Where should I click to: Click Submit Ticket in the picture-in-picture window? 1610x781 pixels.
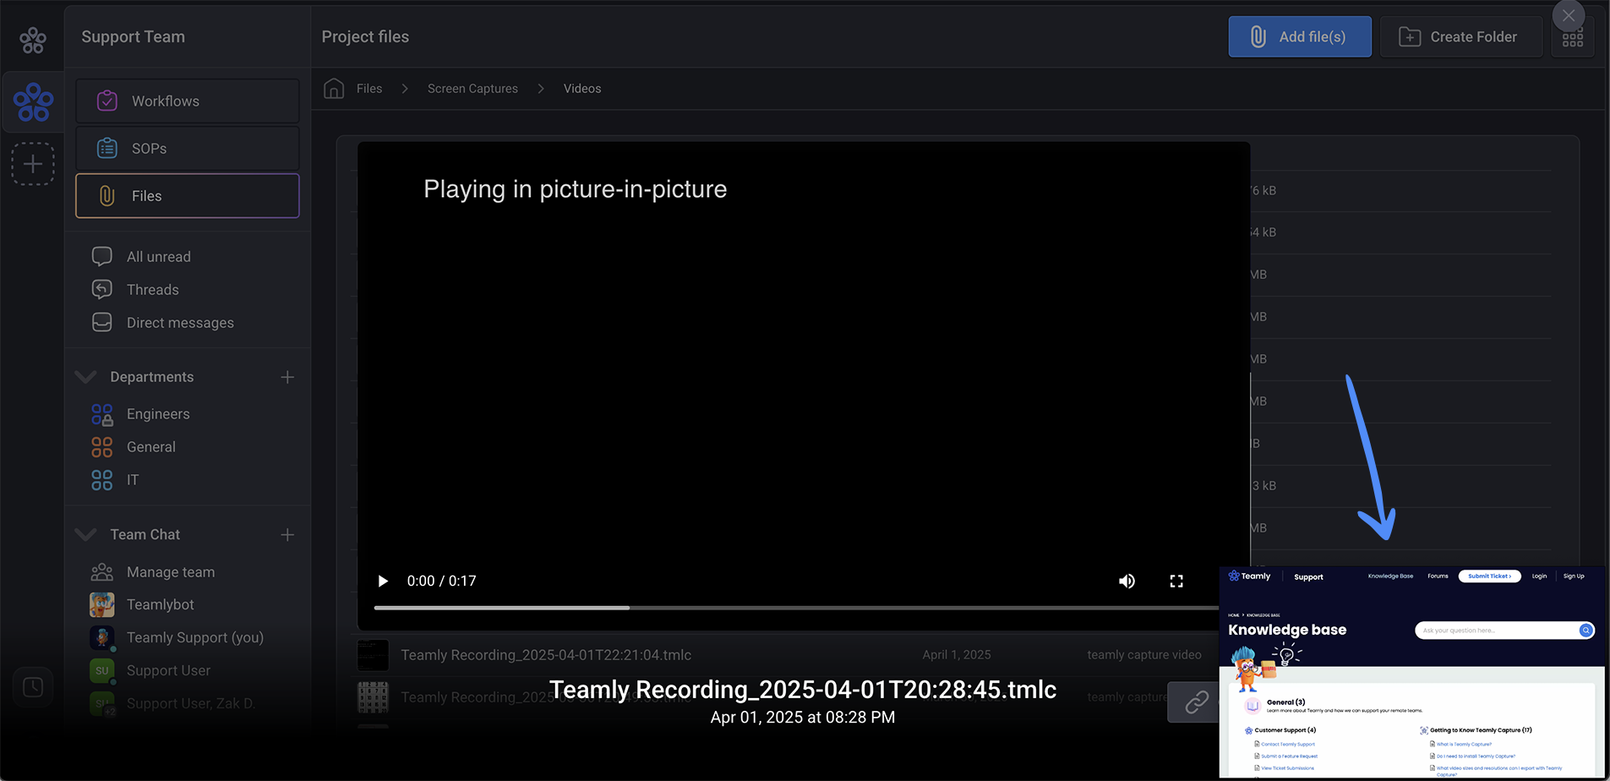click(1489, 576)
